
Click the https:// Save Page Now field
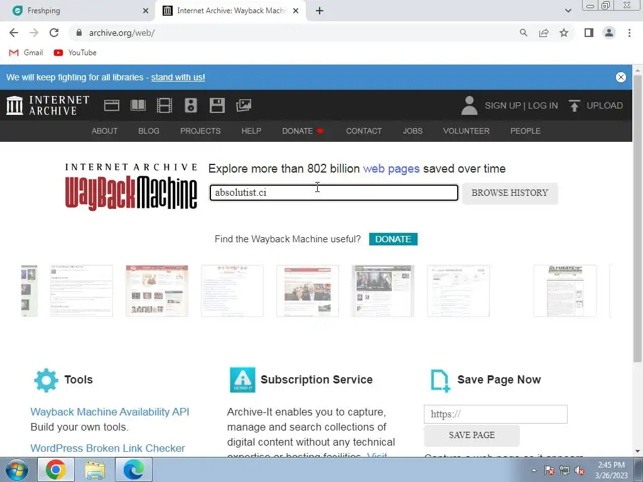[x=495, y=414]
